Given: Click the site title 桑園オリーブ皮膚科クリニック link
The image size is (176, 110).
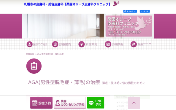Looking at the screenshot, I should (x=67, y=4).
